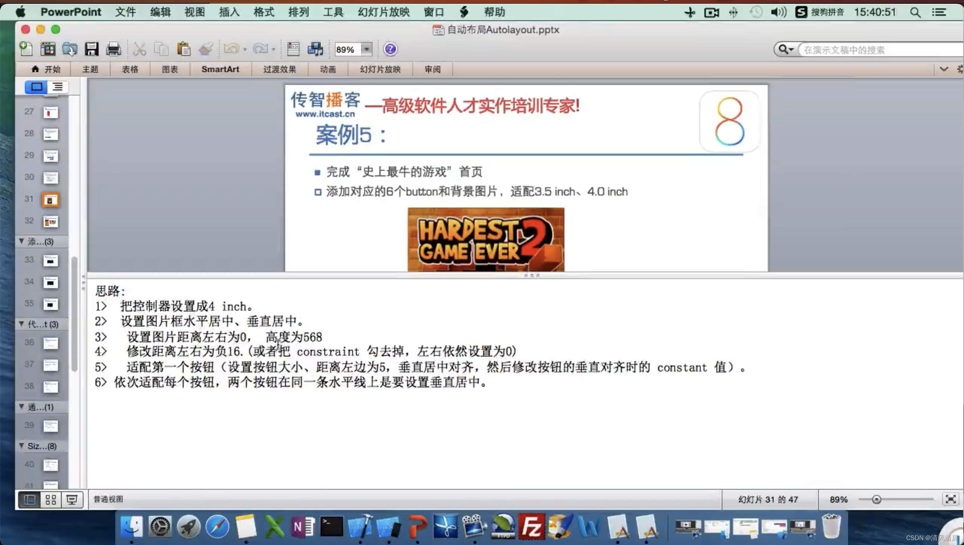Click the New Presentation toolbar icon

pyautogui.click(x=26, y=49)
